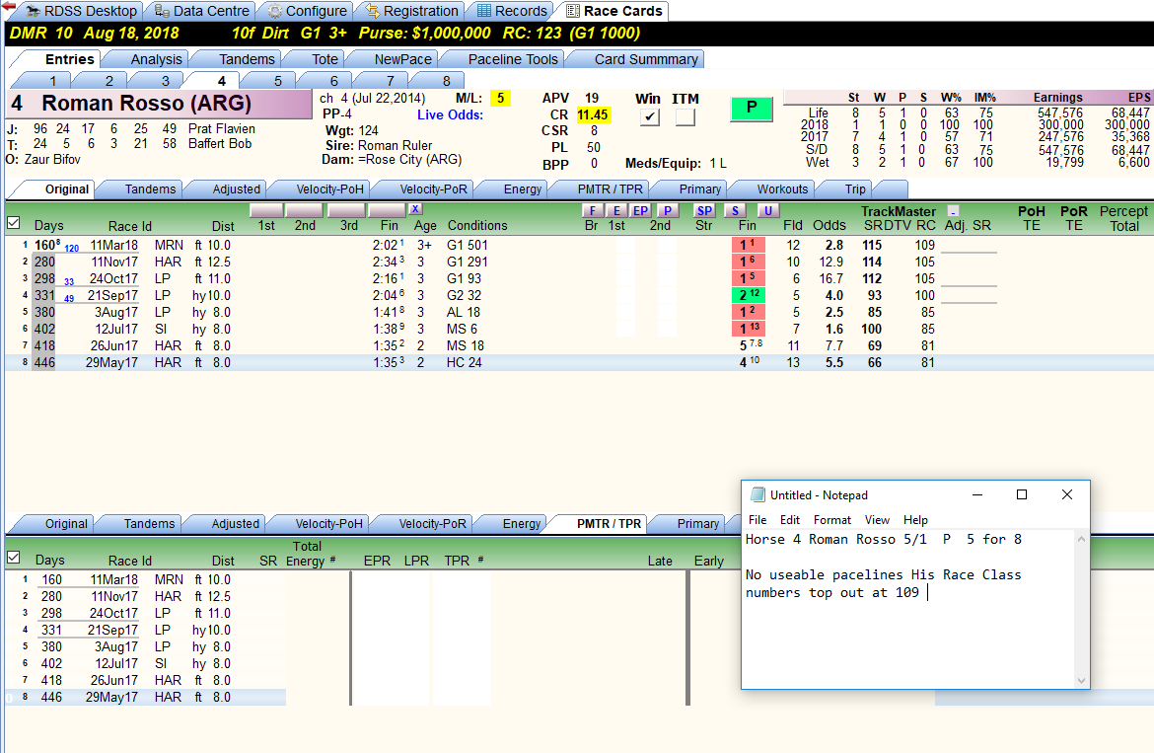Open Notepad Edit menu

790,520
